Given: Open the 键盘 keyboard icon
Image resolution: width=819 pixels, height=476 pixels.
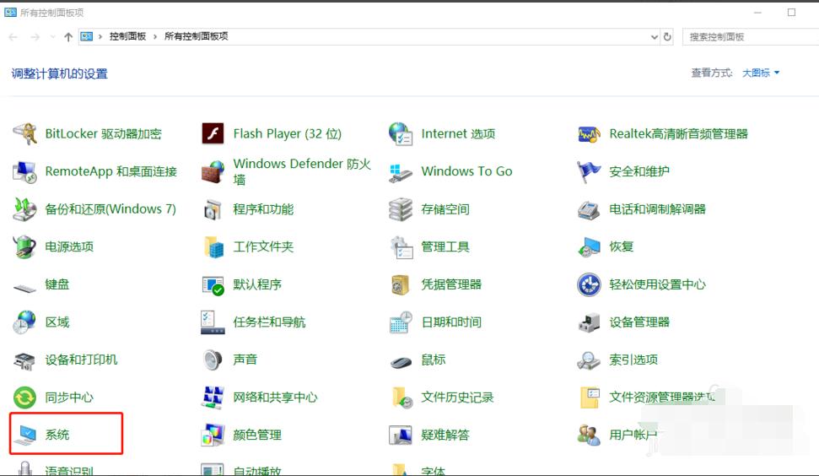Looking at the screenshot, I should [24, 288].
